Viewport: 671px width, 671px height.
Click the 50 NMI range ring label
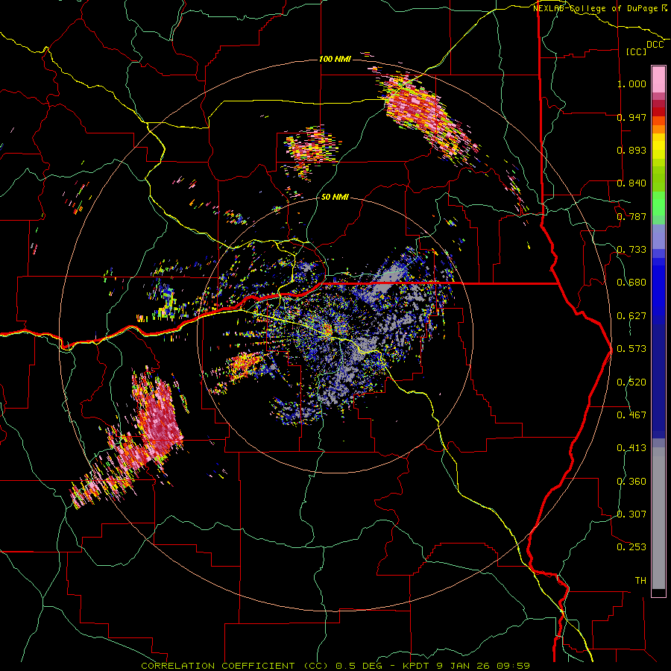tap(335, 197)
